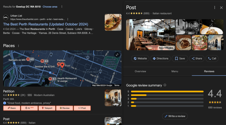Open more options menu in Post panel
The width and height of the screenshot is (226, 125).
pyautogui.click(x=214, y=8)
